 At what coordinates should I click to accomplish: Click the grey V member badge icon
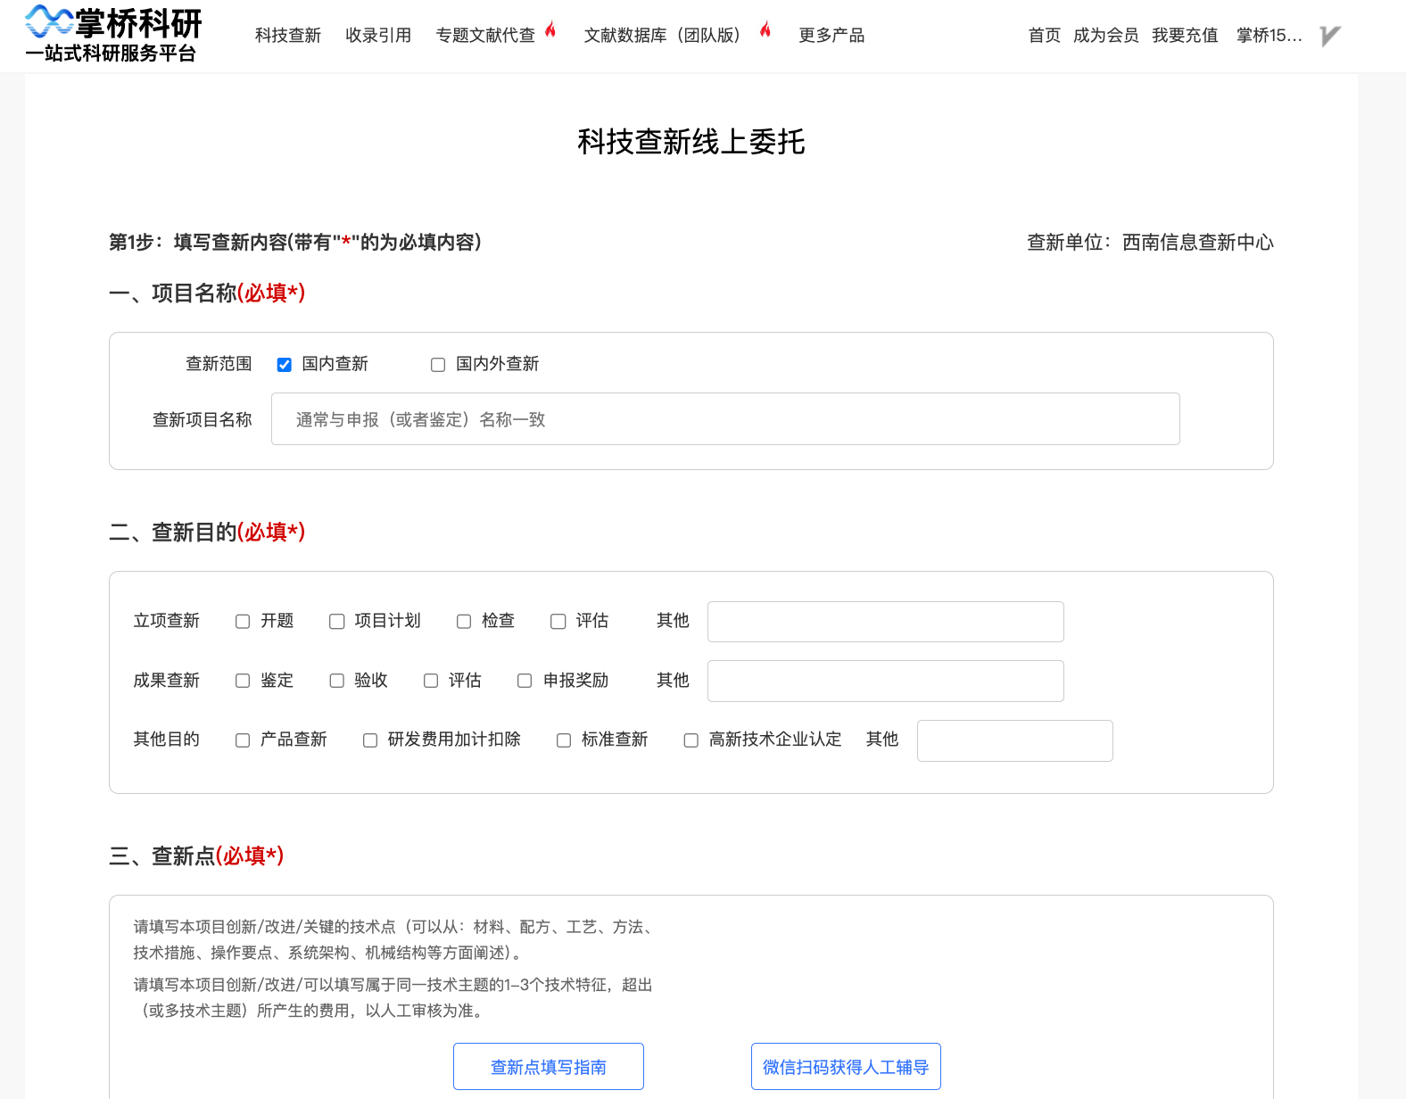pyautogui.click(x=1330, y=36)
